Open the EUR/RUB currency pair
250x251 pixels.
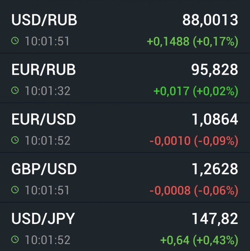coord(44,70)
